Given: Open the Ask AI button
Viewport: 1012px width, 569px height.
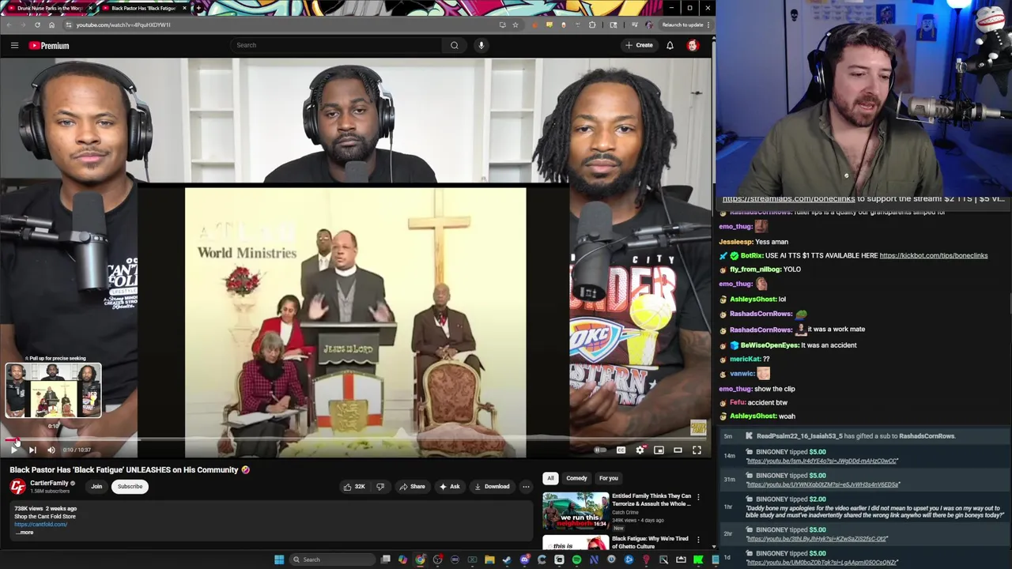Looking at the screenshot, I should (449, 486).
